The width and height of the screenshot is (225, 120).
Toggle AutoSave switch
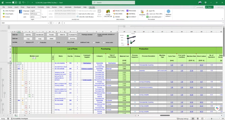[15, 3]
